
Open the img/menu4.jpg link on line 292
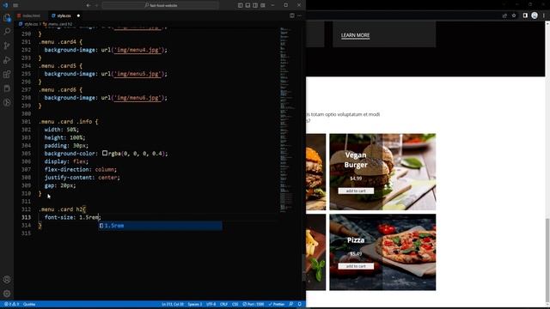click(137, 50)
